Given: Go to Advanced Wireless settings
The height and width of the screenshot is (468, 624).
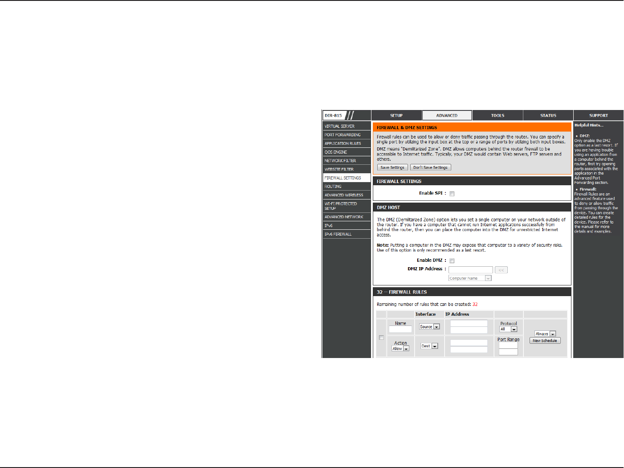Looking at the screenshot, I should tap(347, 195).
